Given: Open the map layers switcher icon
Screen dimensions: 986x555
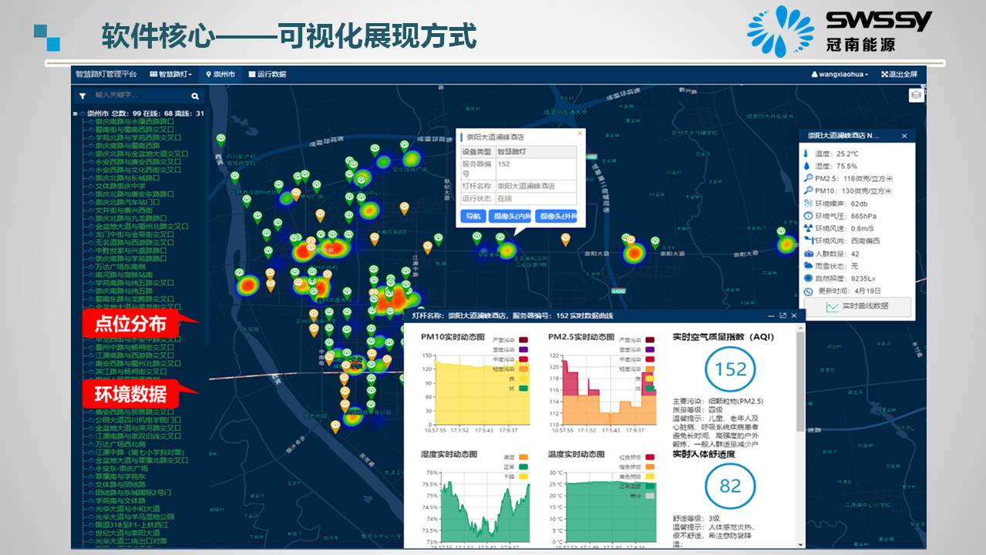Looking at the screenshot, I should tap(915, 95).
